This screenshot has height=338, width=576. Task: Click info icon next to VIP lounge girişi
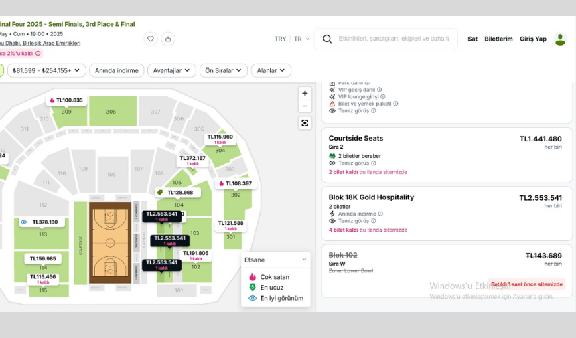click(x=383, y=97)
